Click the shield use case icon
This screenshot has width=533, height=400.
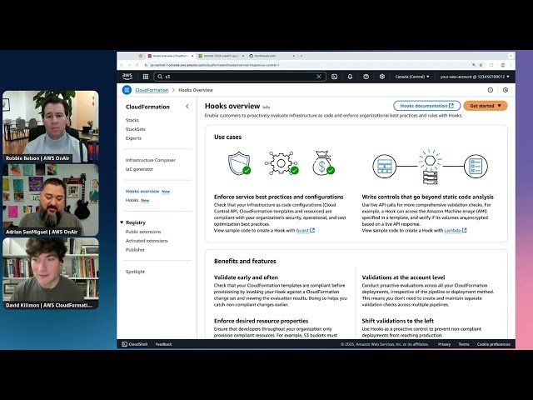click(x=239, y=163)
